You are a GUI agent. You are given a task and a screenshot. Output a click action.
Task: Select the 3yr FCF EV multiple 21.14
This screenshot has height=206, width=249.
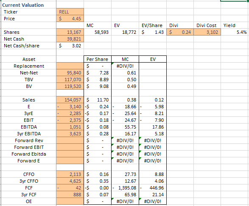153,195
